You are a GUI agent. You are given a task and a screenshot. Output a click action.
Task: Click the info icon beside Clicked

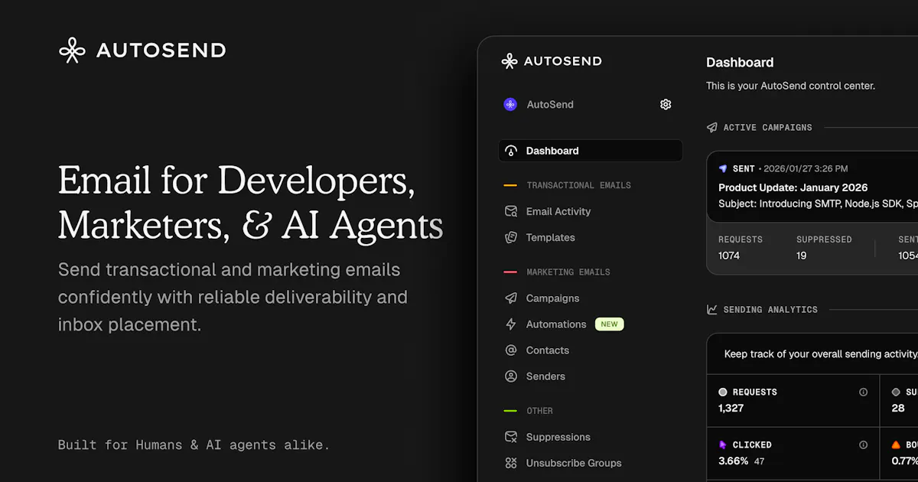click(x=864, y=445)
